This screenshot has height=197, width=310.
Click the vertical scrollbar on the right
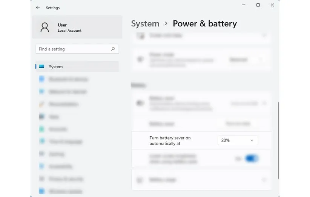point(278,140)
